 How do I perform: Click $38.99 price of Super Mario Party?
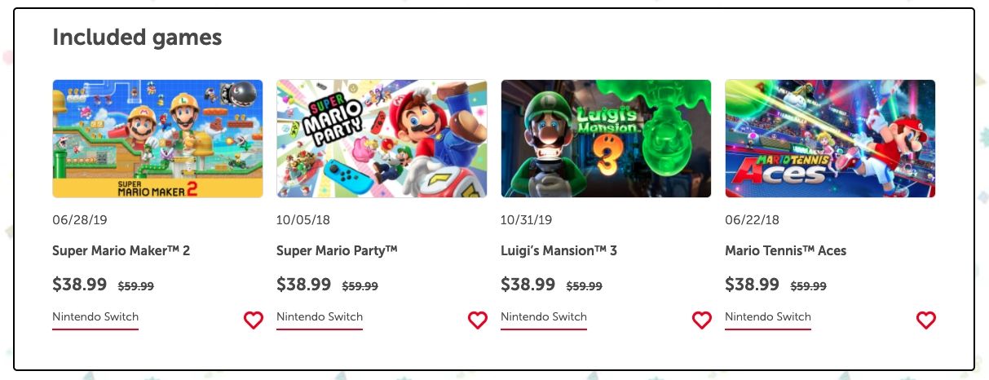(x=304, y=285)
